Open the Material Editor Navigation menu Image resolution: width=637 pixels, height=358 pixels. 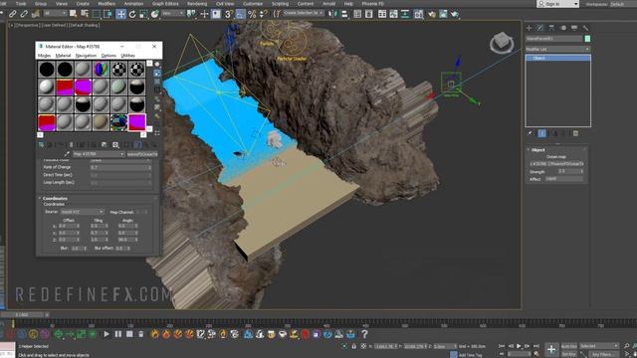(86, 56)
